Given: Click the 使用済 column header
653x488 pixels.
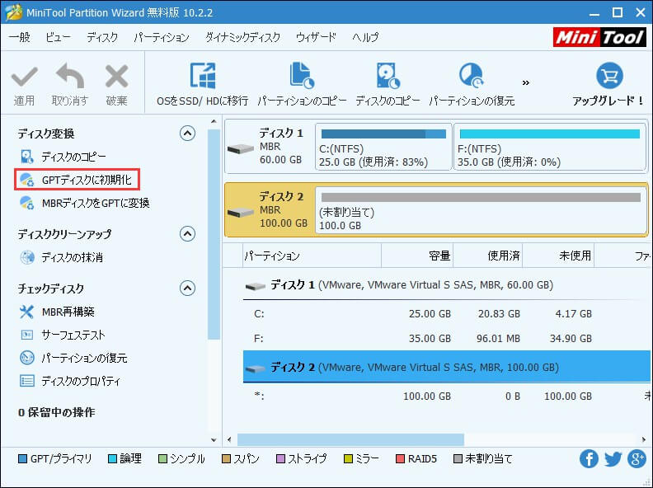Looking at the screenshot, I should [487, 256].
